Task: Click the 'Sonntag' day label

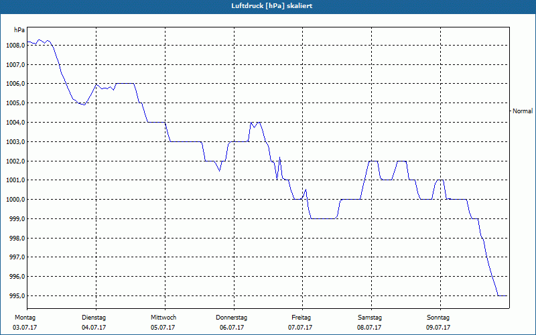Action: [x=438, y=318]
